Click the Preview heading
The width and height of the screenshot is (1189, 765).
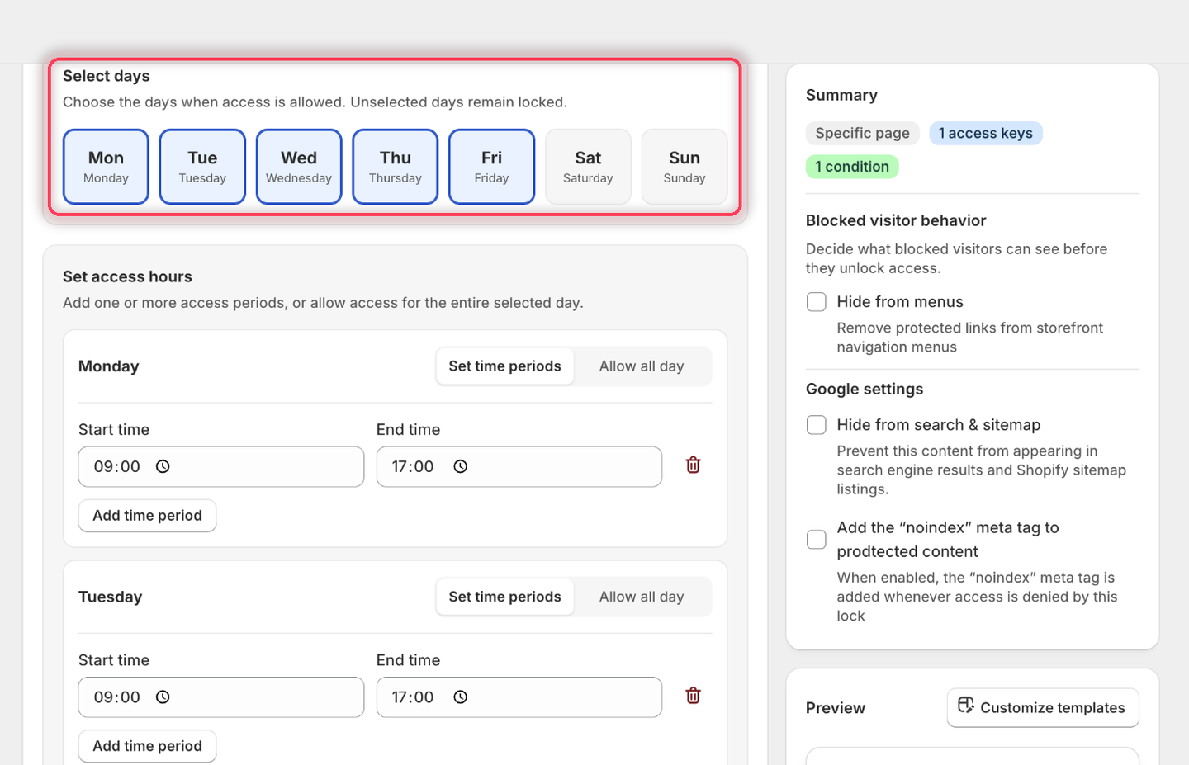(836, 708)
